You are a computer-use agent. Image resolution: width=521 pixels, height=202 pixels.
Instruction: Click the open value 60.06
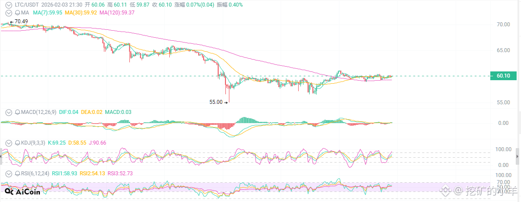[98, 5]
